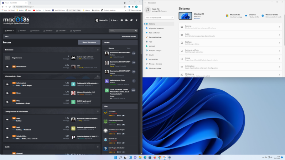The width and height of the screenshot is (285, 160).
Task: Open a new Chrome tab
Action: point(30,3)
